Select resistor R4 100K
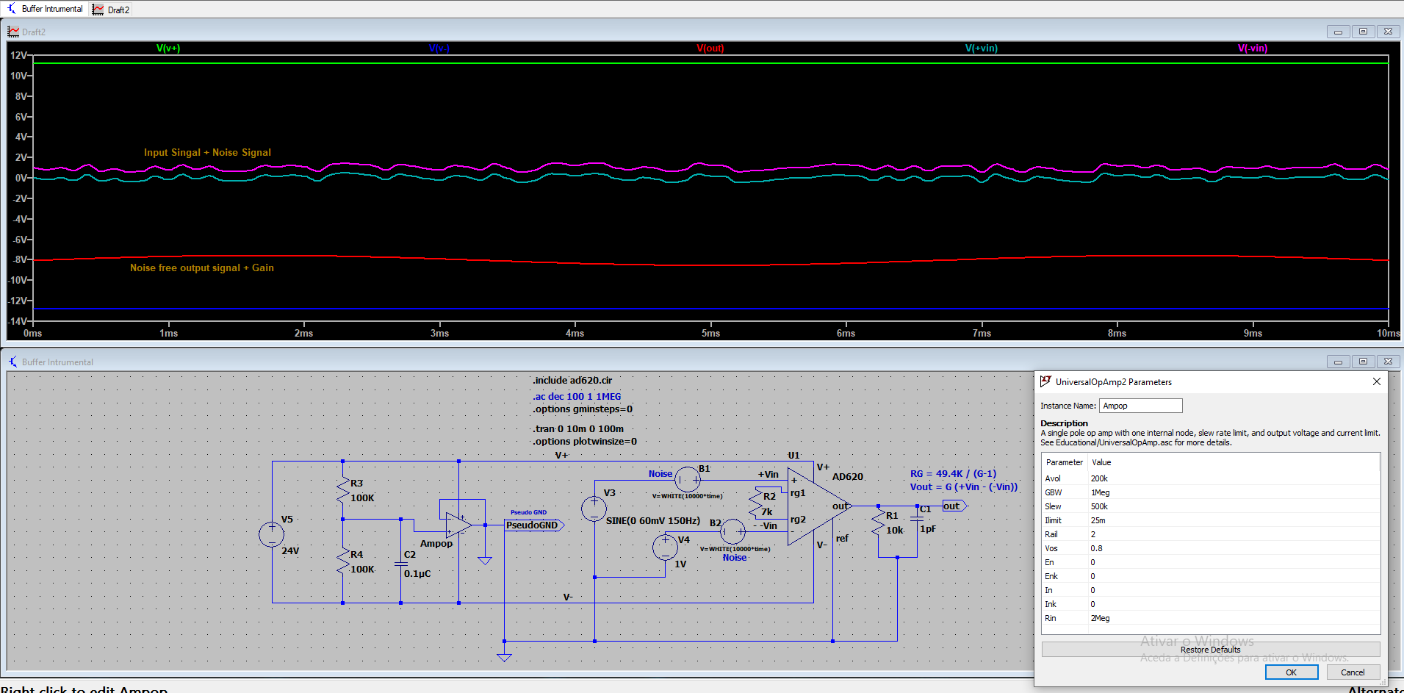Screen dimensions: 1404x693 point(343,561)
